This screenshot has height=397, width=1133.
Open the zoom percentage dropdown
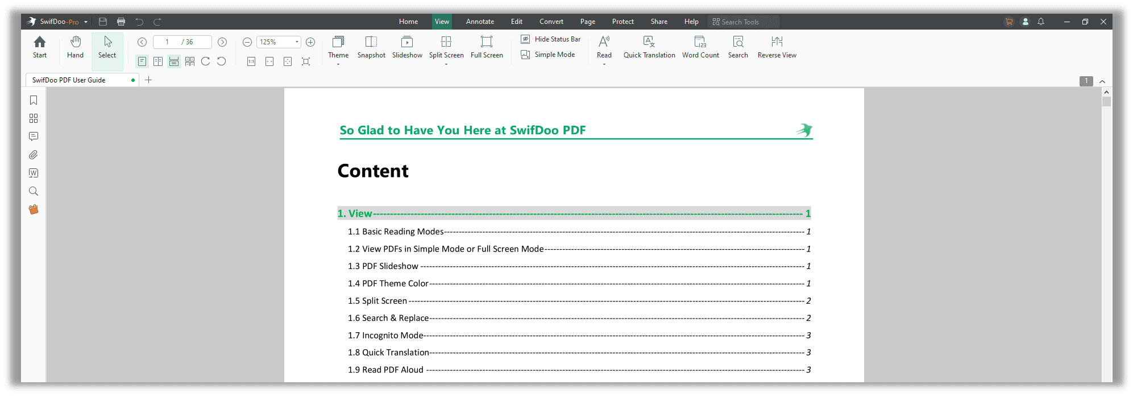(297, 42)
